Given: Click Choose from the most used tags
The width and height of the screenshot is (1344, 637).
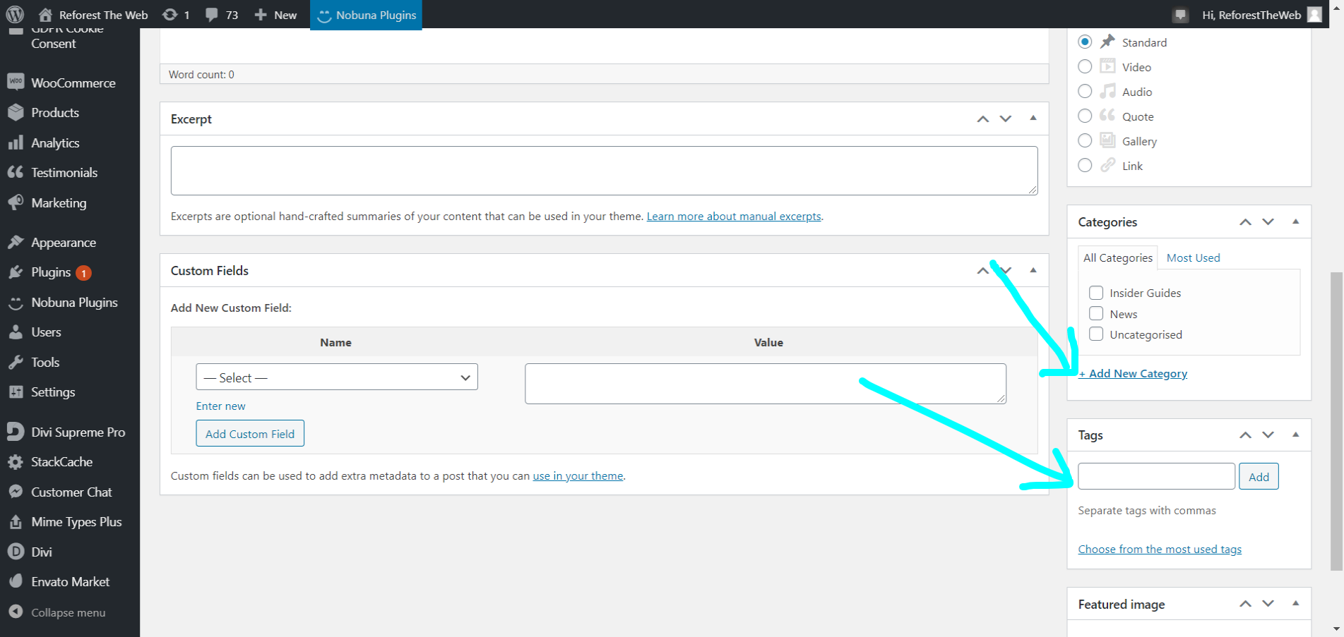Looking at the screenshot, I should pos(1160,549).
